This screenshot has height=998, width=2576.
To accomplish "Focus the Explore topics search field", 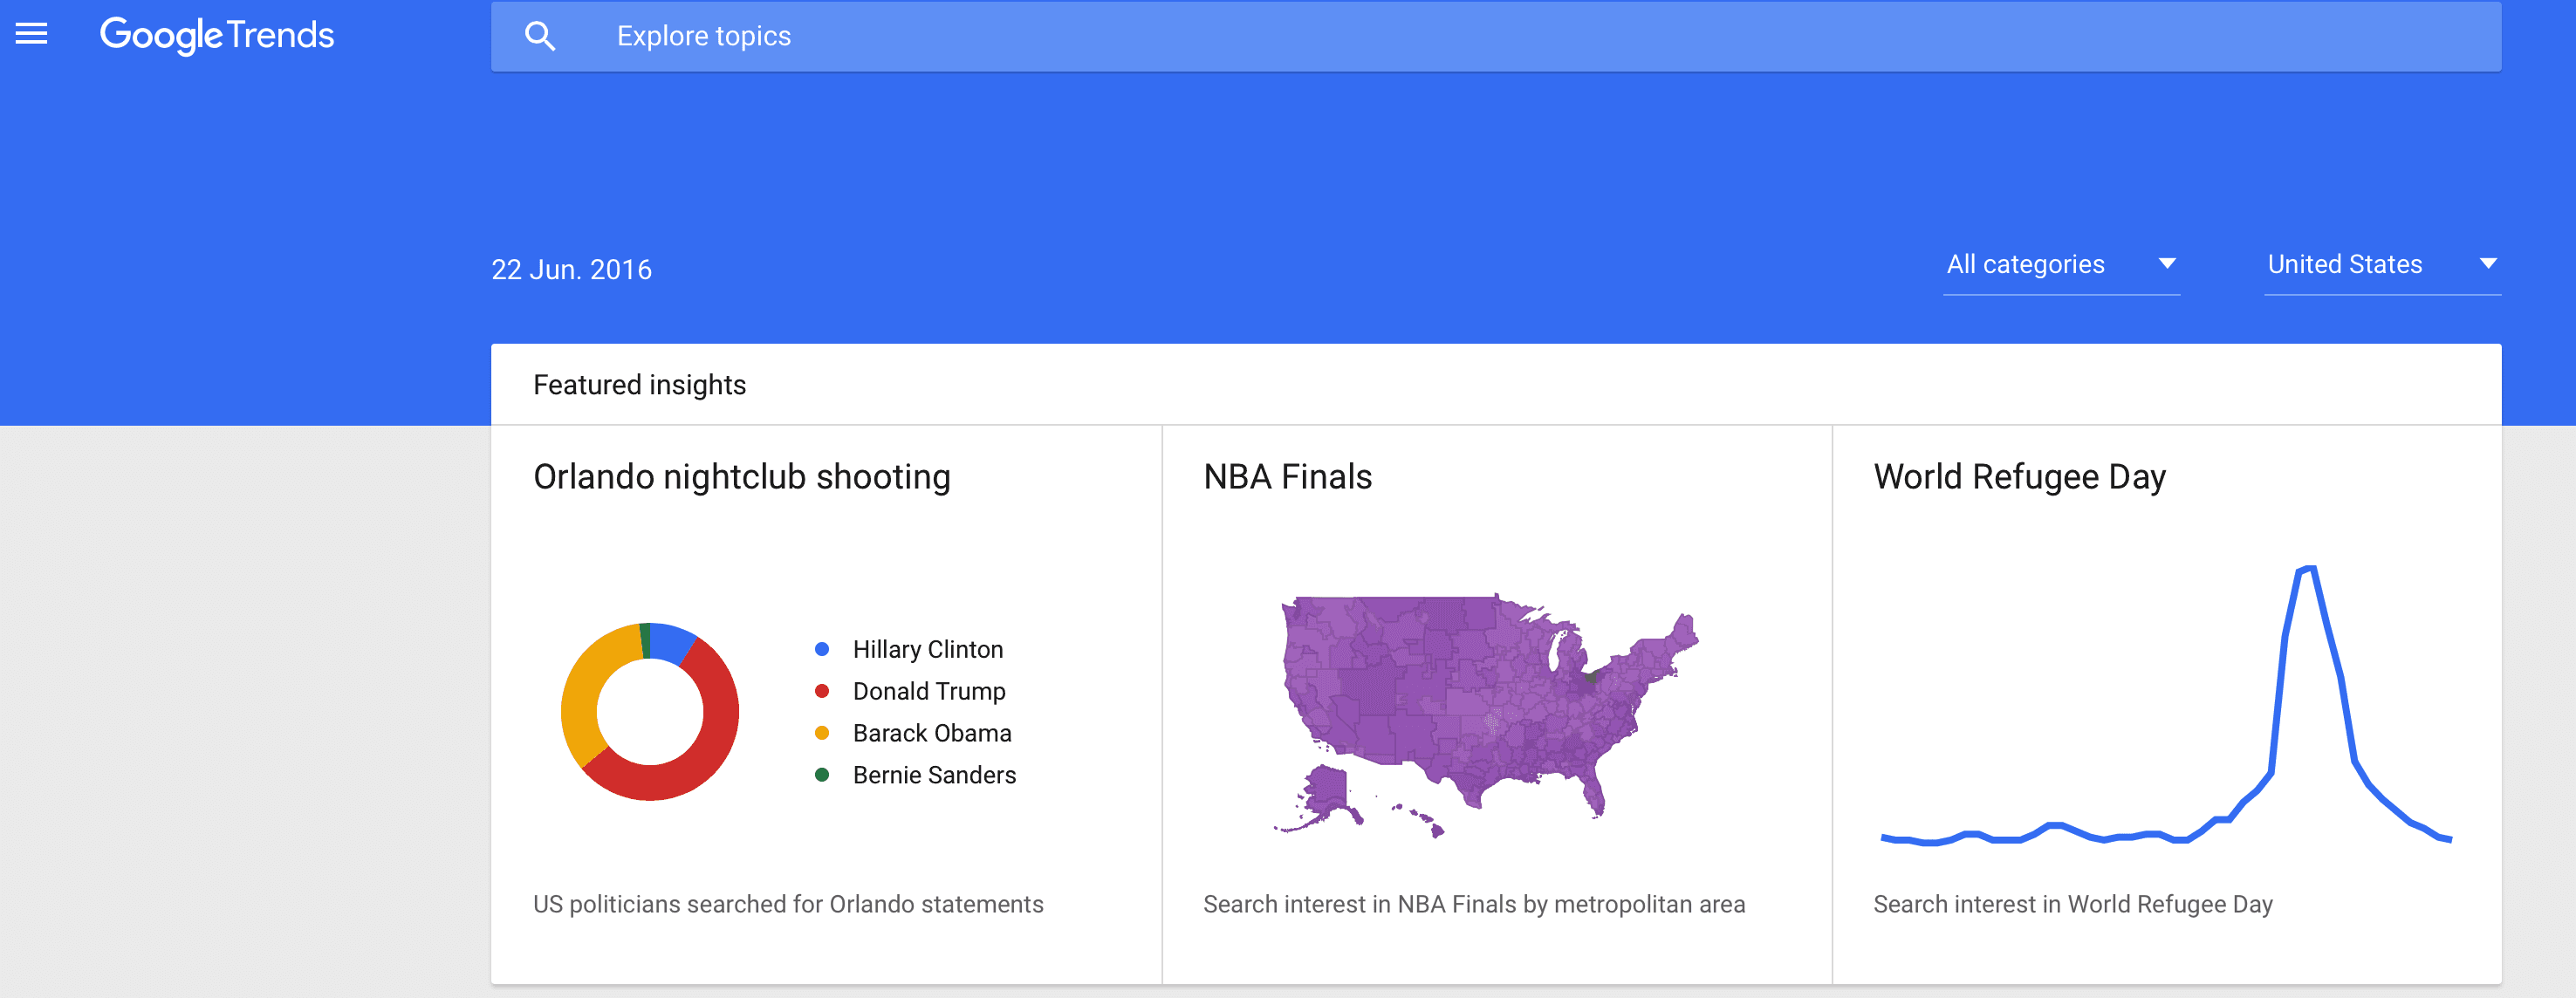I will click(x=1496, y=37).
